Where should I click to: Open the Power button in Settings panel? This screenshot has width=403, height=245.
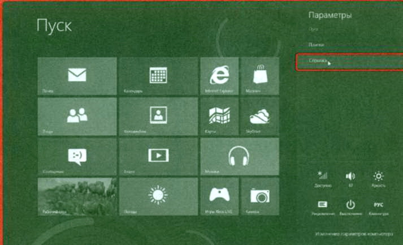pyautogui.click(x=350, y=208)
